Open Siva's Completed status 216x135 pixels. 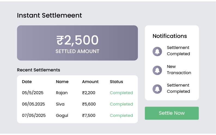pos(121,104)
